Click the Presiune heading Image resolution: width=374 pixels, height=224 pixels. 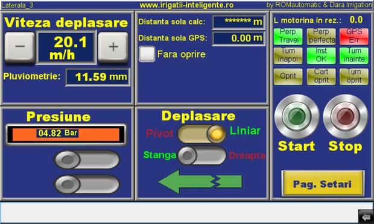click(x=59, y=117)
